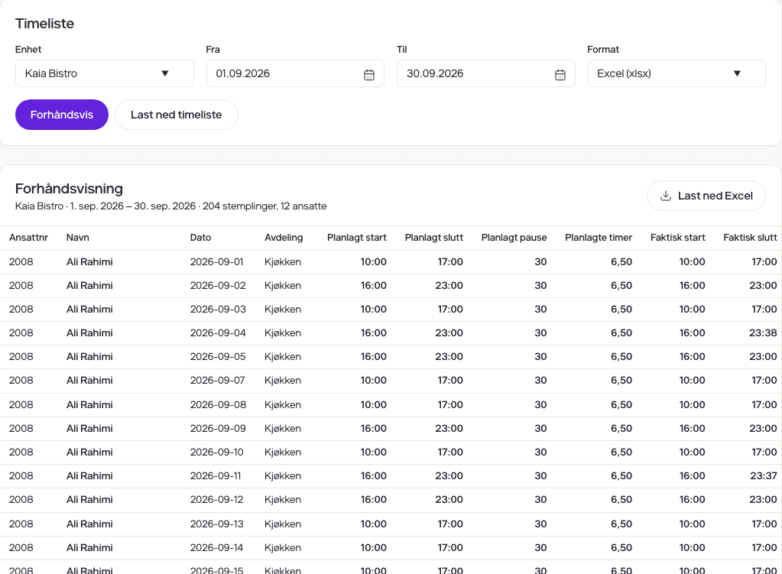Open the Fra date calendar picker icon

pyautogui.click(x=369, y=75)
